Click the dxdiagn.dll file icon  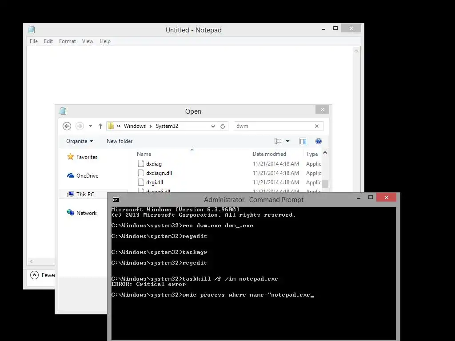[141, 173]
